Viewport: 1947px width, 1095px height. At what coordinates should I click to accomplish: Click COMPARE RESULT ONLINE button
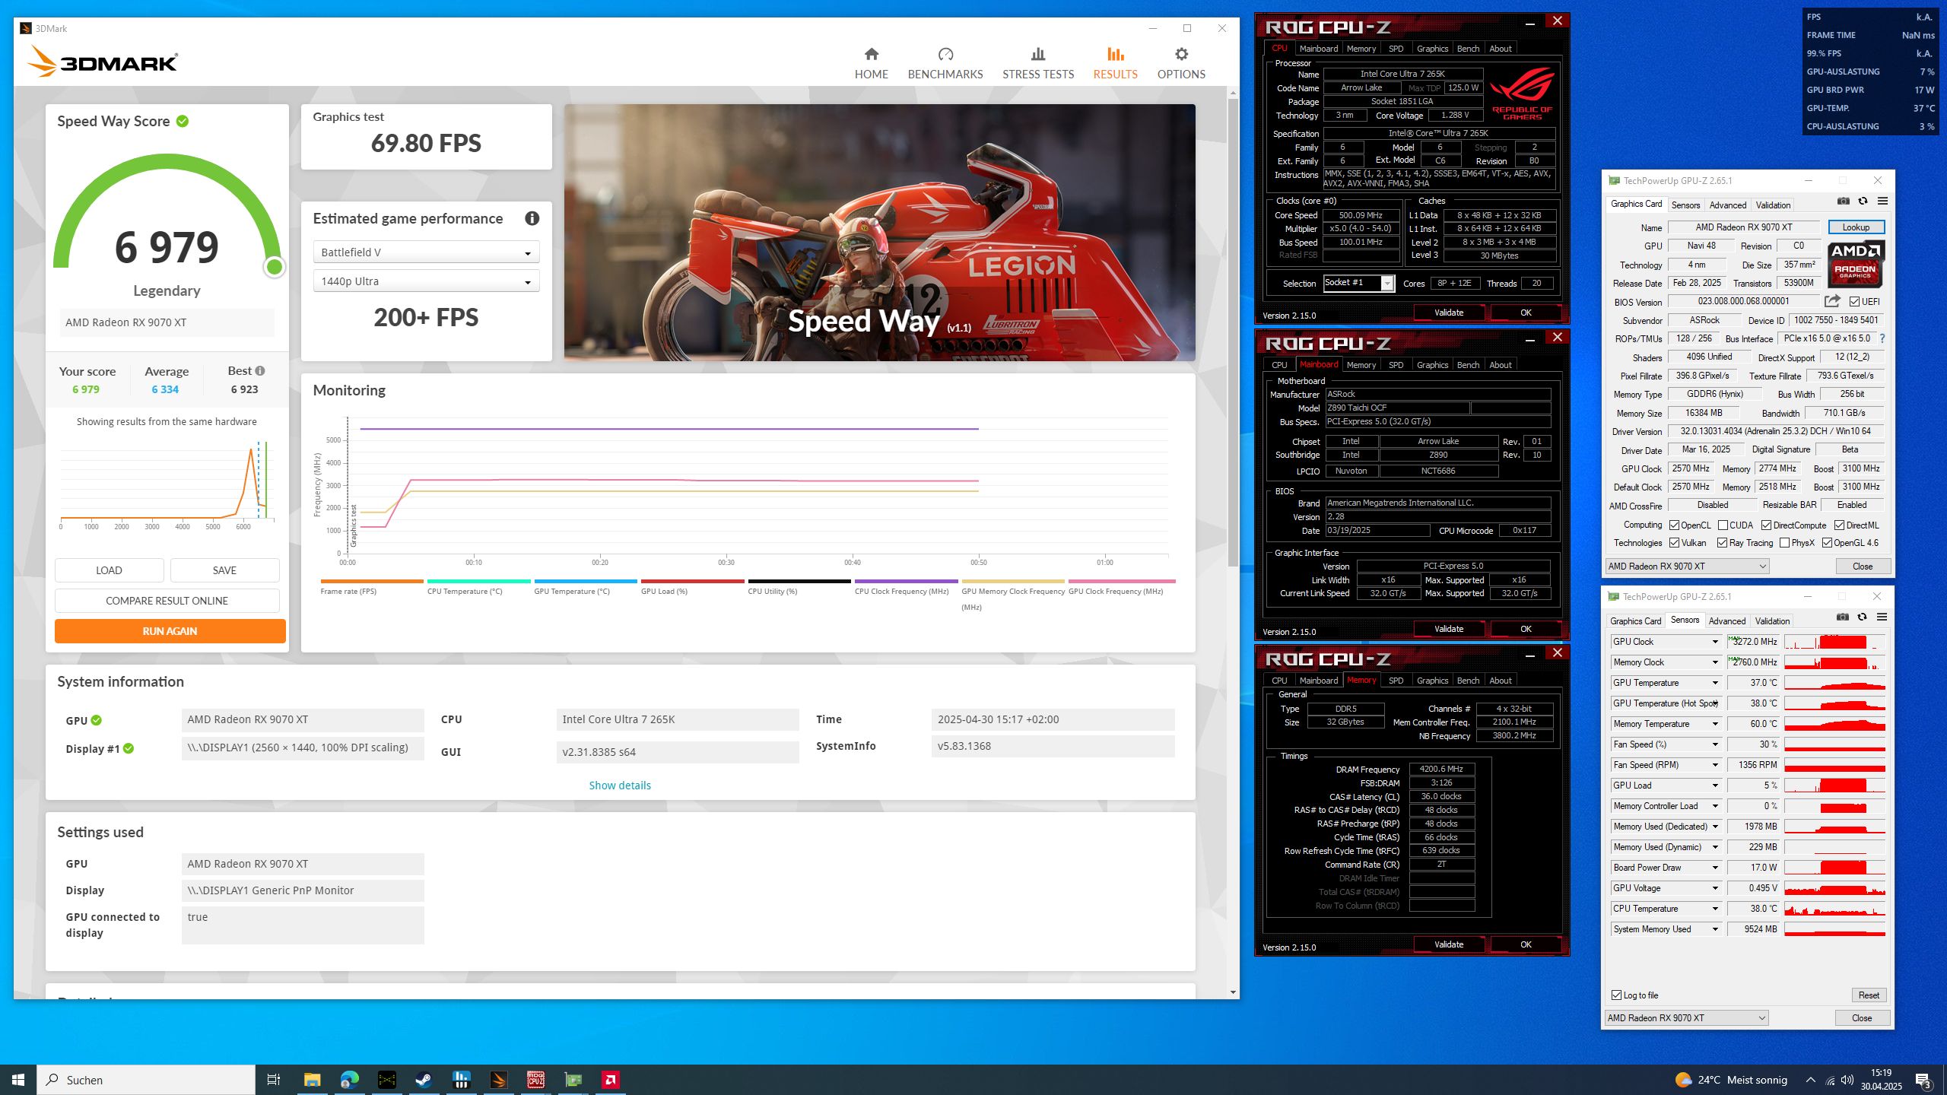click(x=167, y=601)
